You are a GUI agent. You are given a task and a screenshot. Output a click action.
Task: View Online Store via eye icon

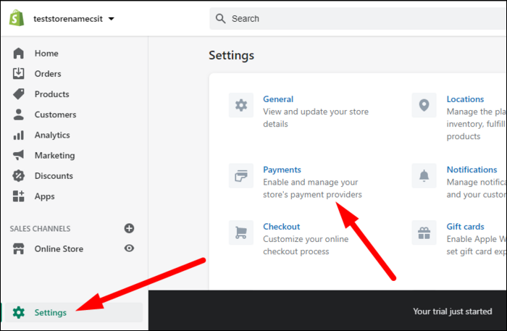130,248
